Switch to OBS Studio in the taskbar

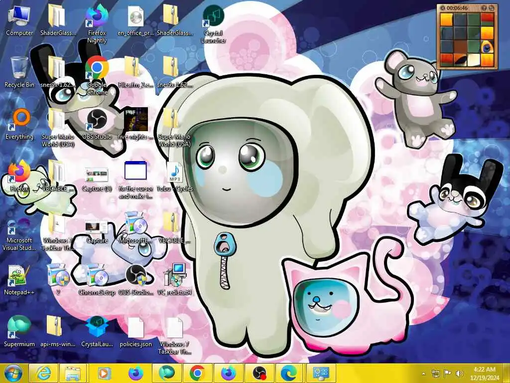pyautogui.click(x=259, y=373)
